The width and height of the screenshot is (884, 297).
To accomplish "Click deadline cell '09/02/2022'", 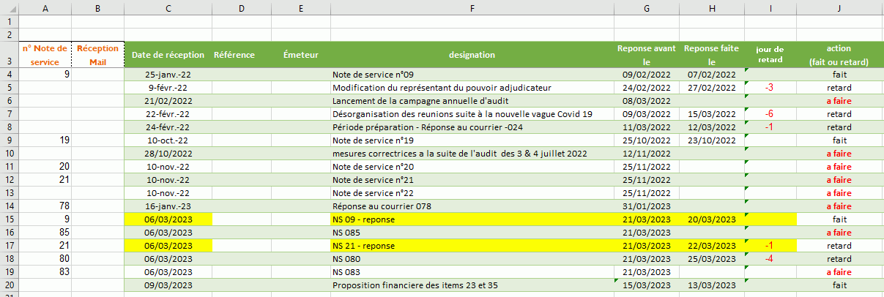I will tap(647, 75).
